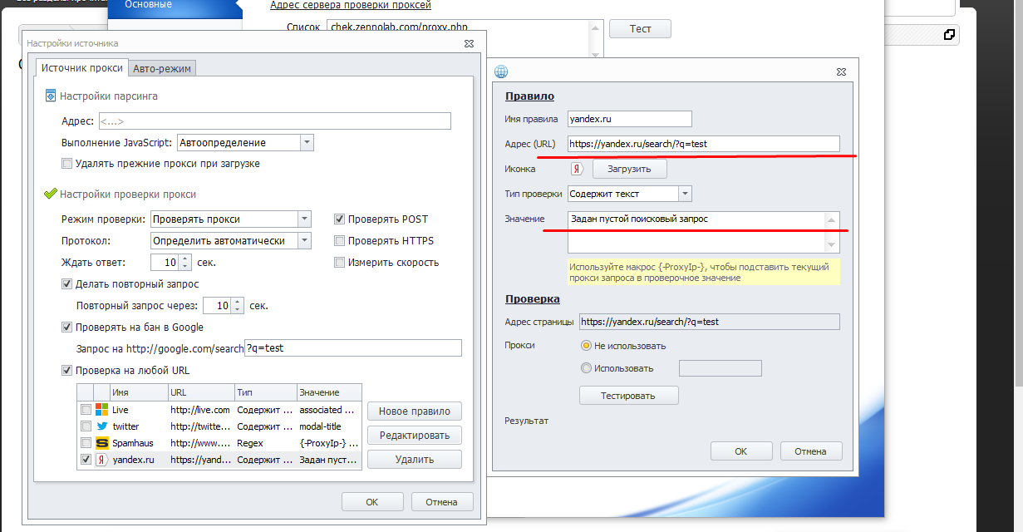Switch to the Авто-режим tab
Viewport: 1023px width, 532px height.
pos(162,69)
